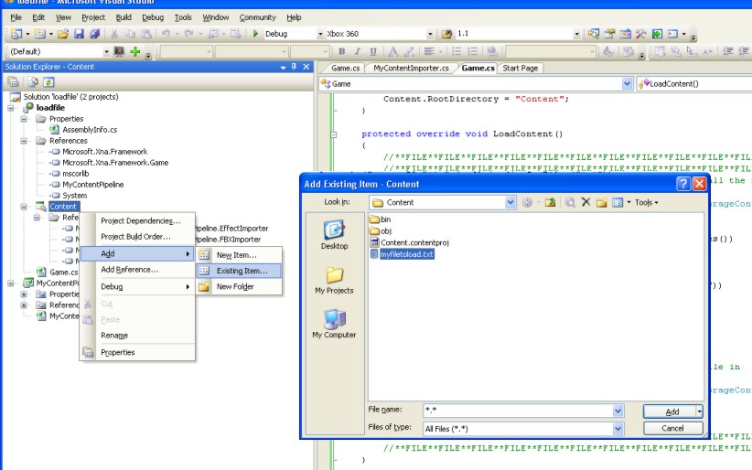Open the Toolbox wrench icon
Image resolution: width=752 pixels, height=470 pixels.
tap(641, 34)
